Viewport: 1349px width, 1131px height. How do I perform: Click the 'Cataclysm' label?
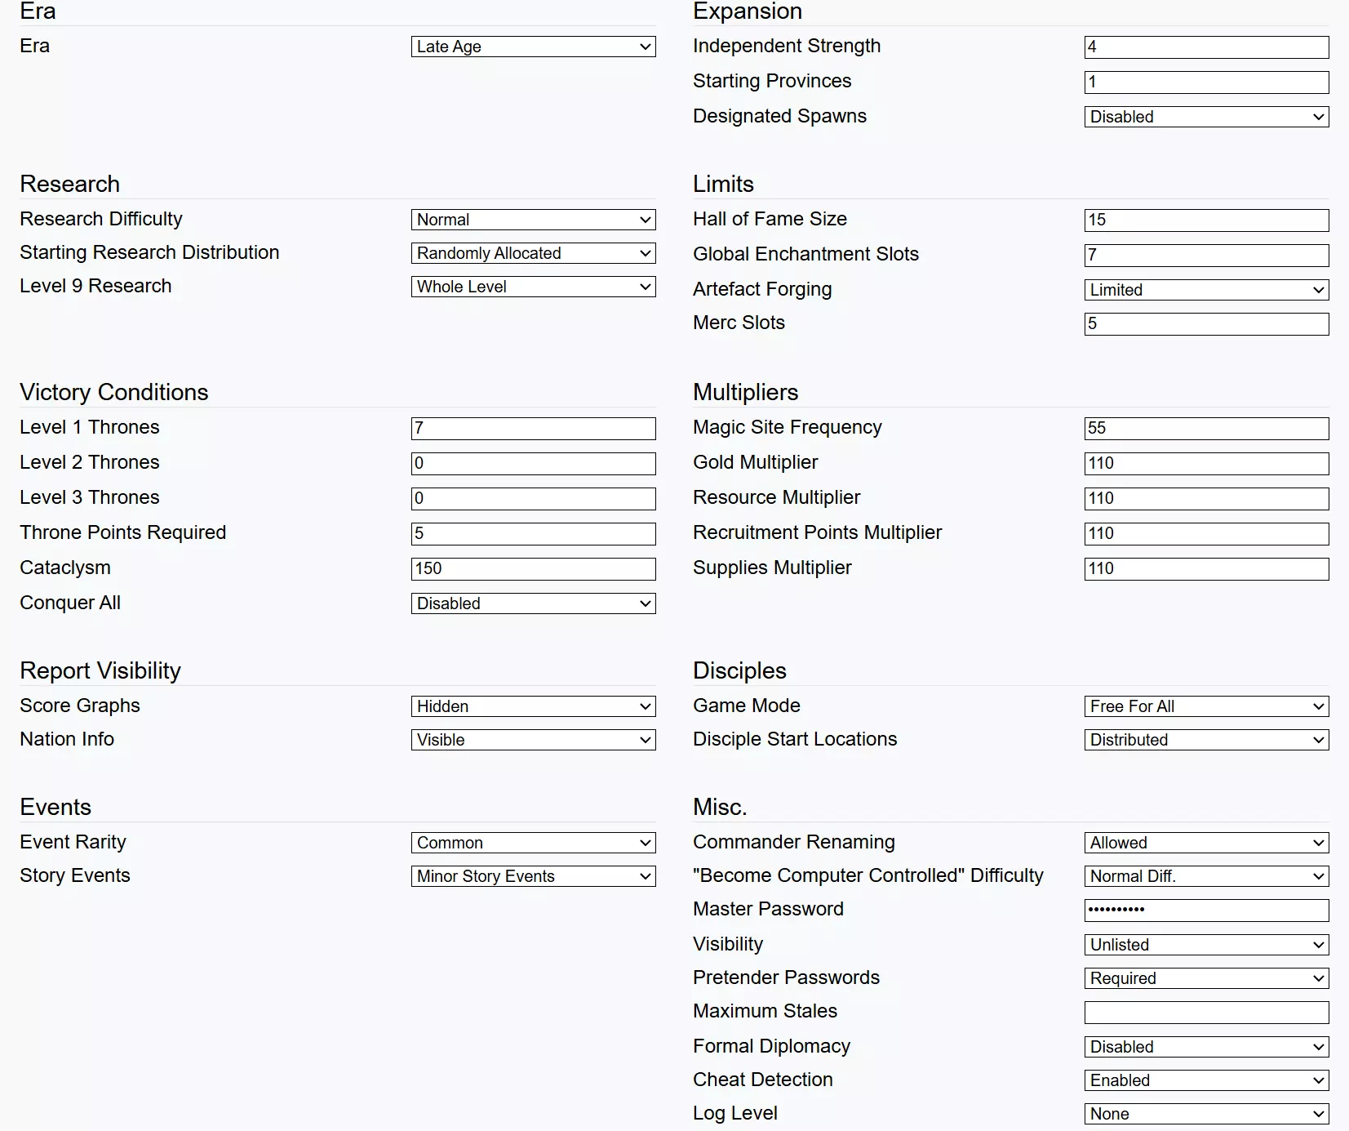[x=65, y=568]
